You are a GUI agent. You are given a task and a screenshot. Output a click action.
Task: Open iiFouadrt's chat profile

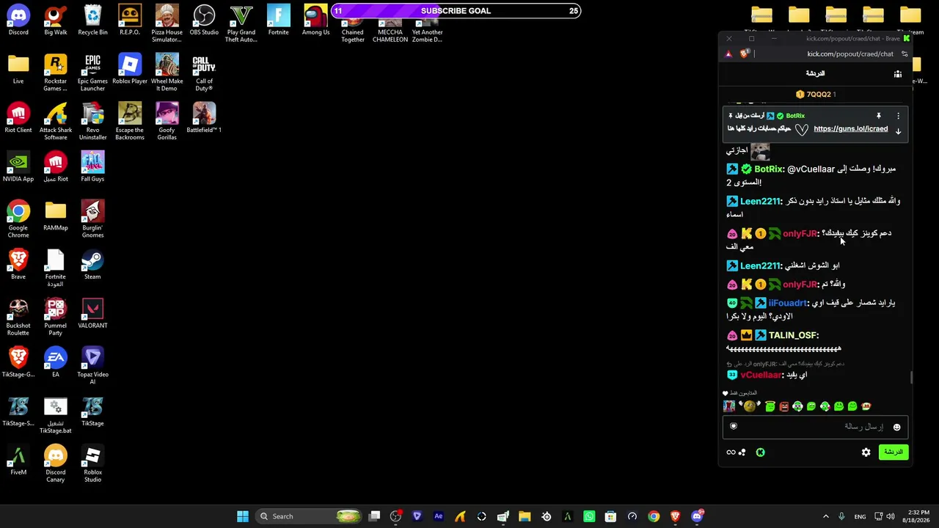[x=787, y=303]
